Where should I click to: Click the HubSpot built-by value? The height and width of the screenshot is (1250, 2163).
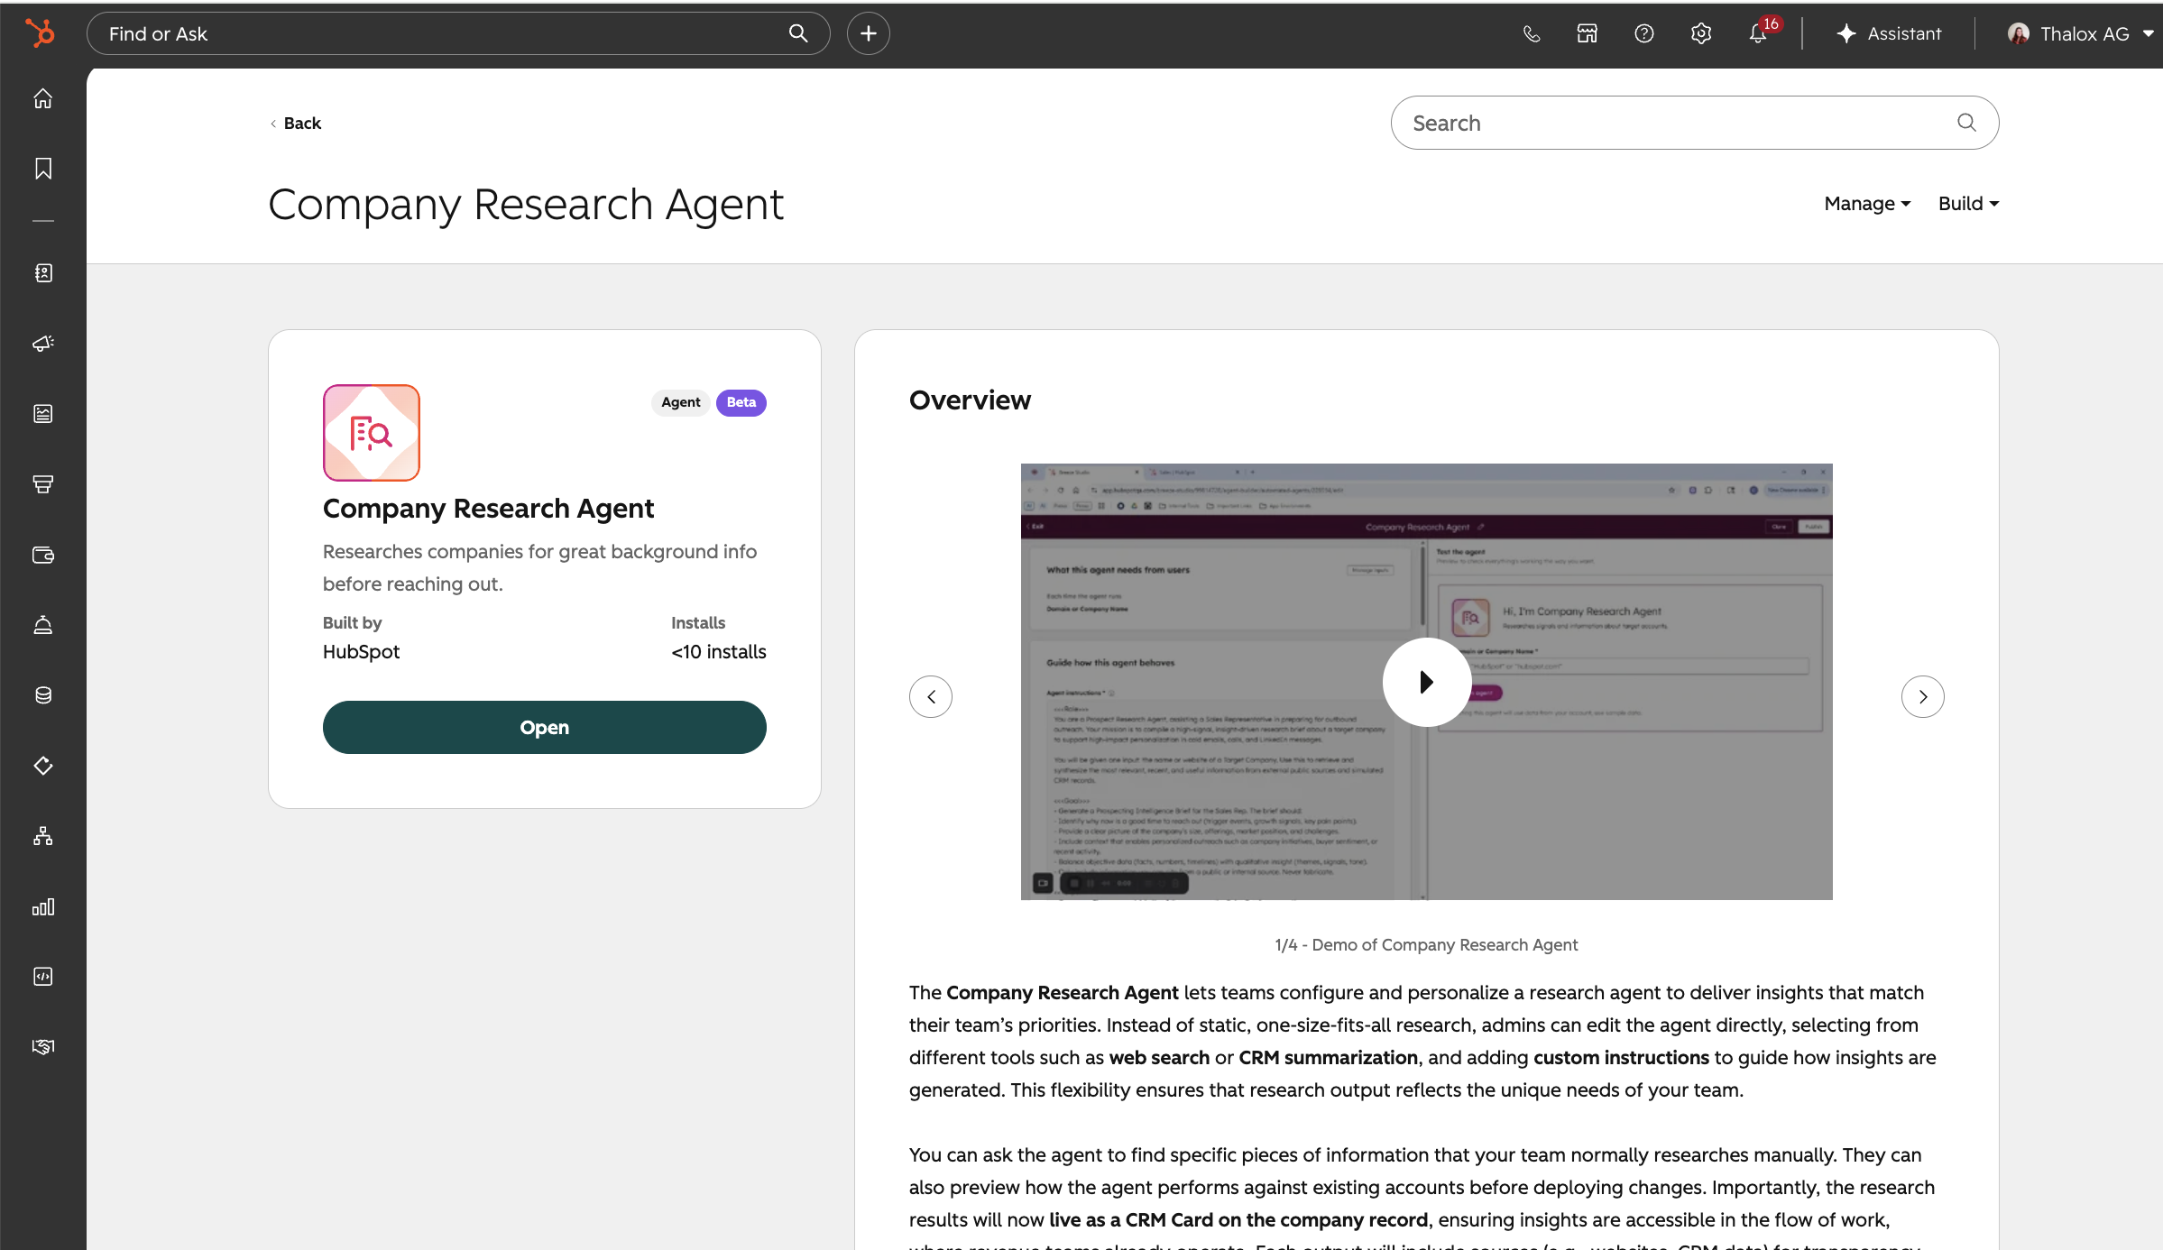tap(361, 652)
